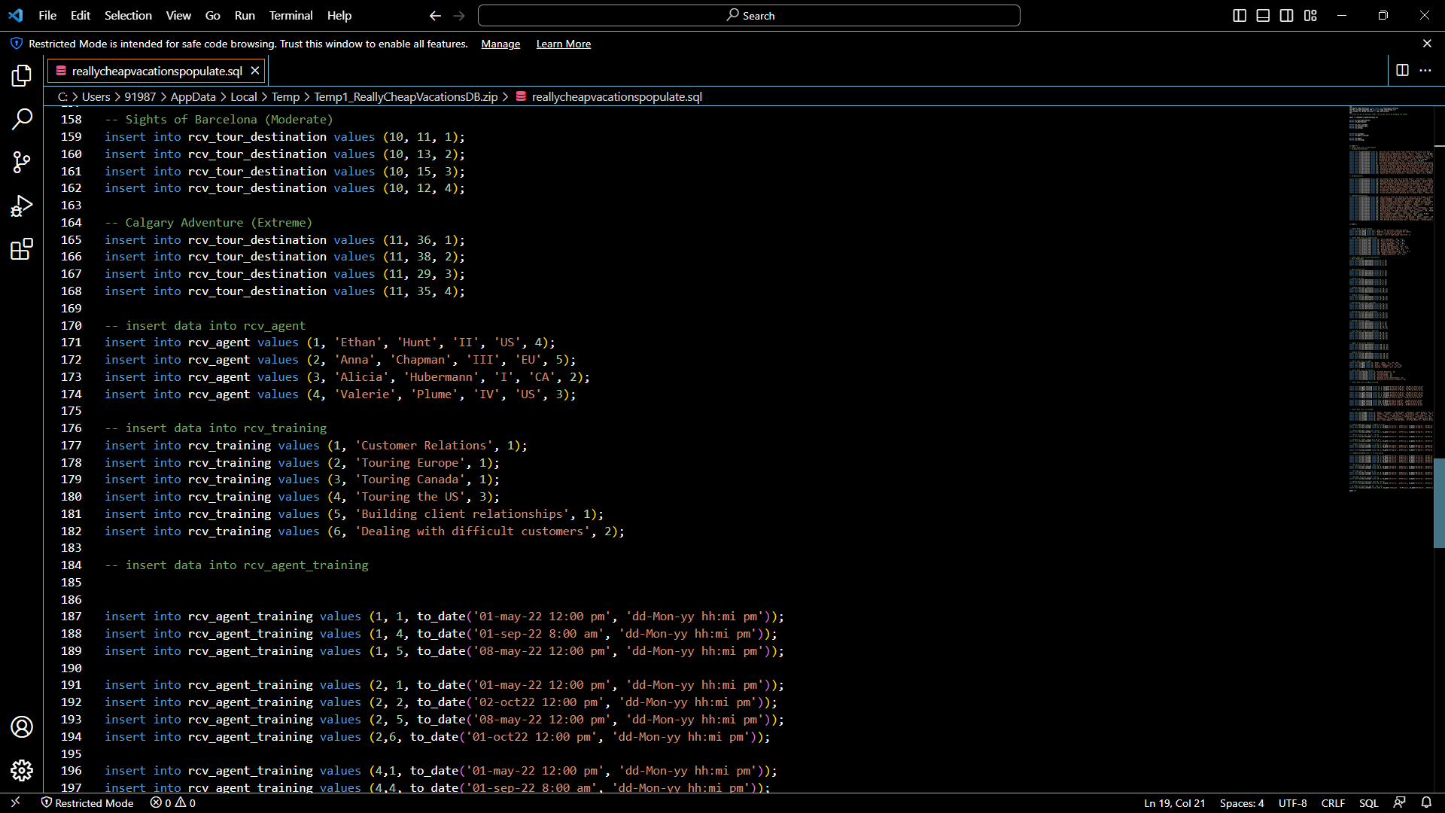
Task: Open the SQL language mode selector
Action: tap(1368, 802)
